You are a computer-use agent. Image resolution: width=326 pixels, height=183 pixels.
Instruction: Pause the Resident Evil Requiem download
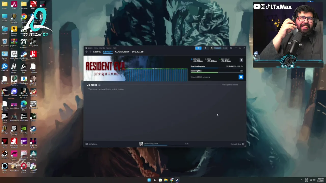(241, 77)
